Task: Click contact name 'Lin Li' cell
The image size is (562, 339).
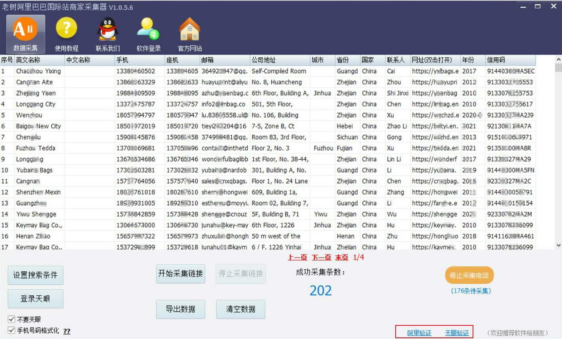Action: [x=398, y=159]
